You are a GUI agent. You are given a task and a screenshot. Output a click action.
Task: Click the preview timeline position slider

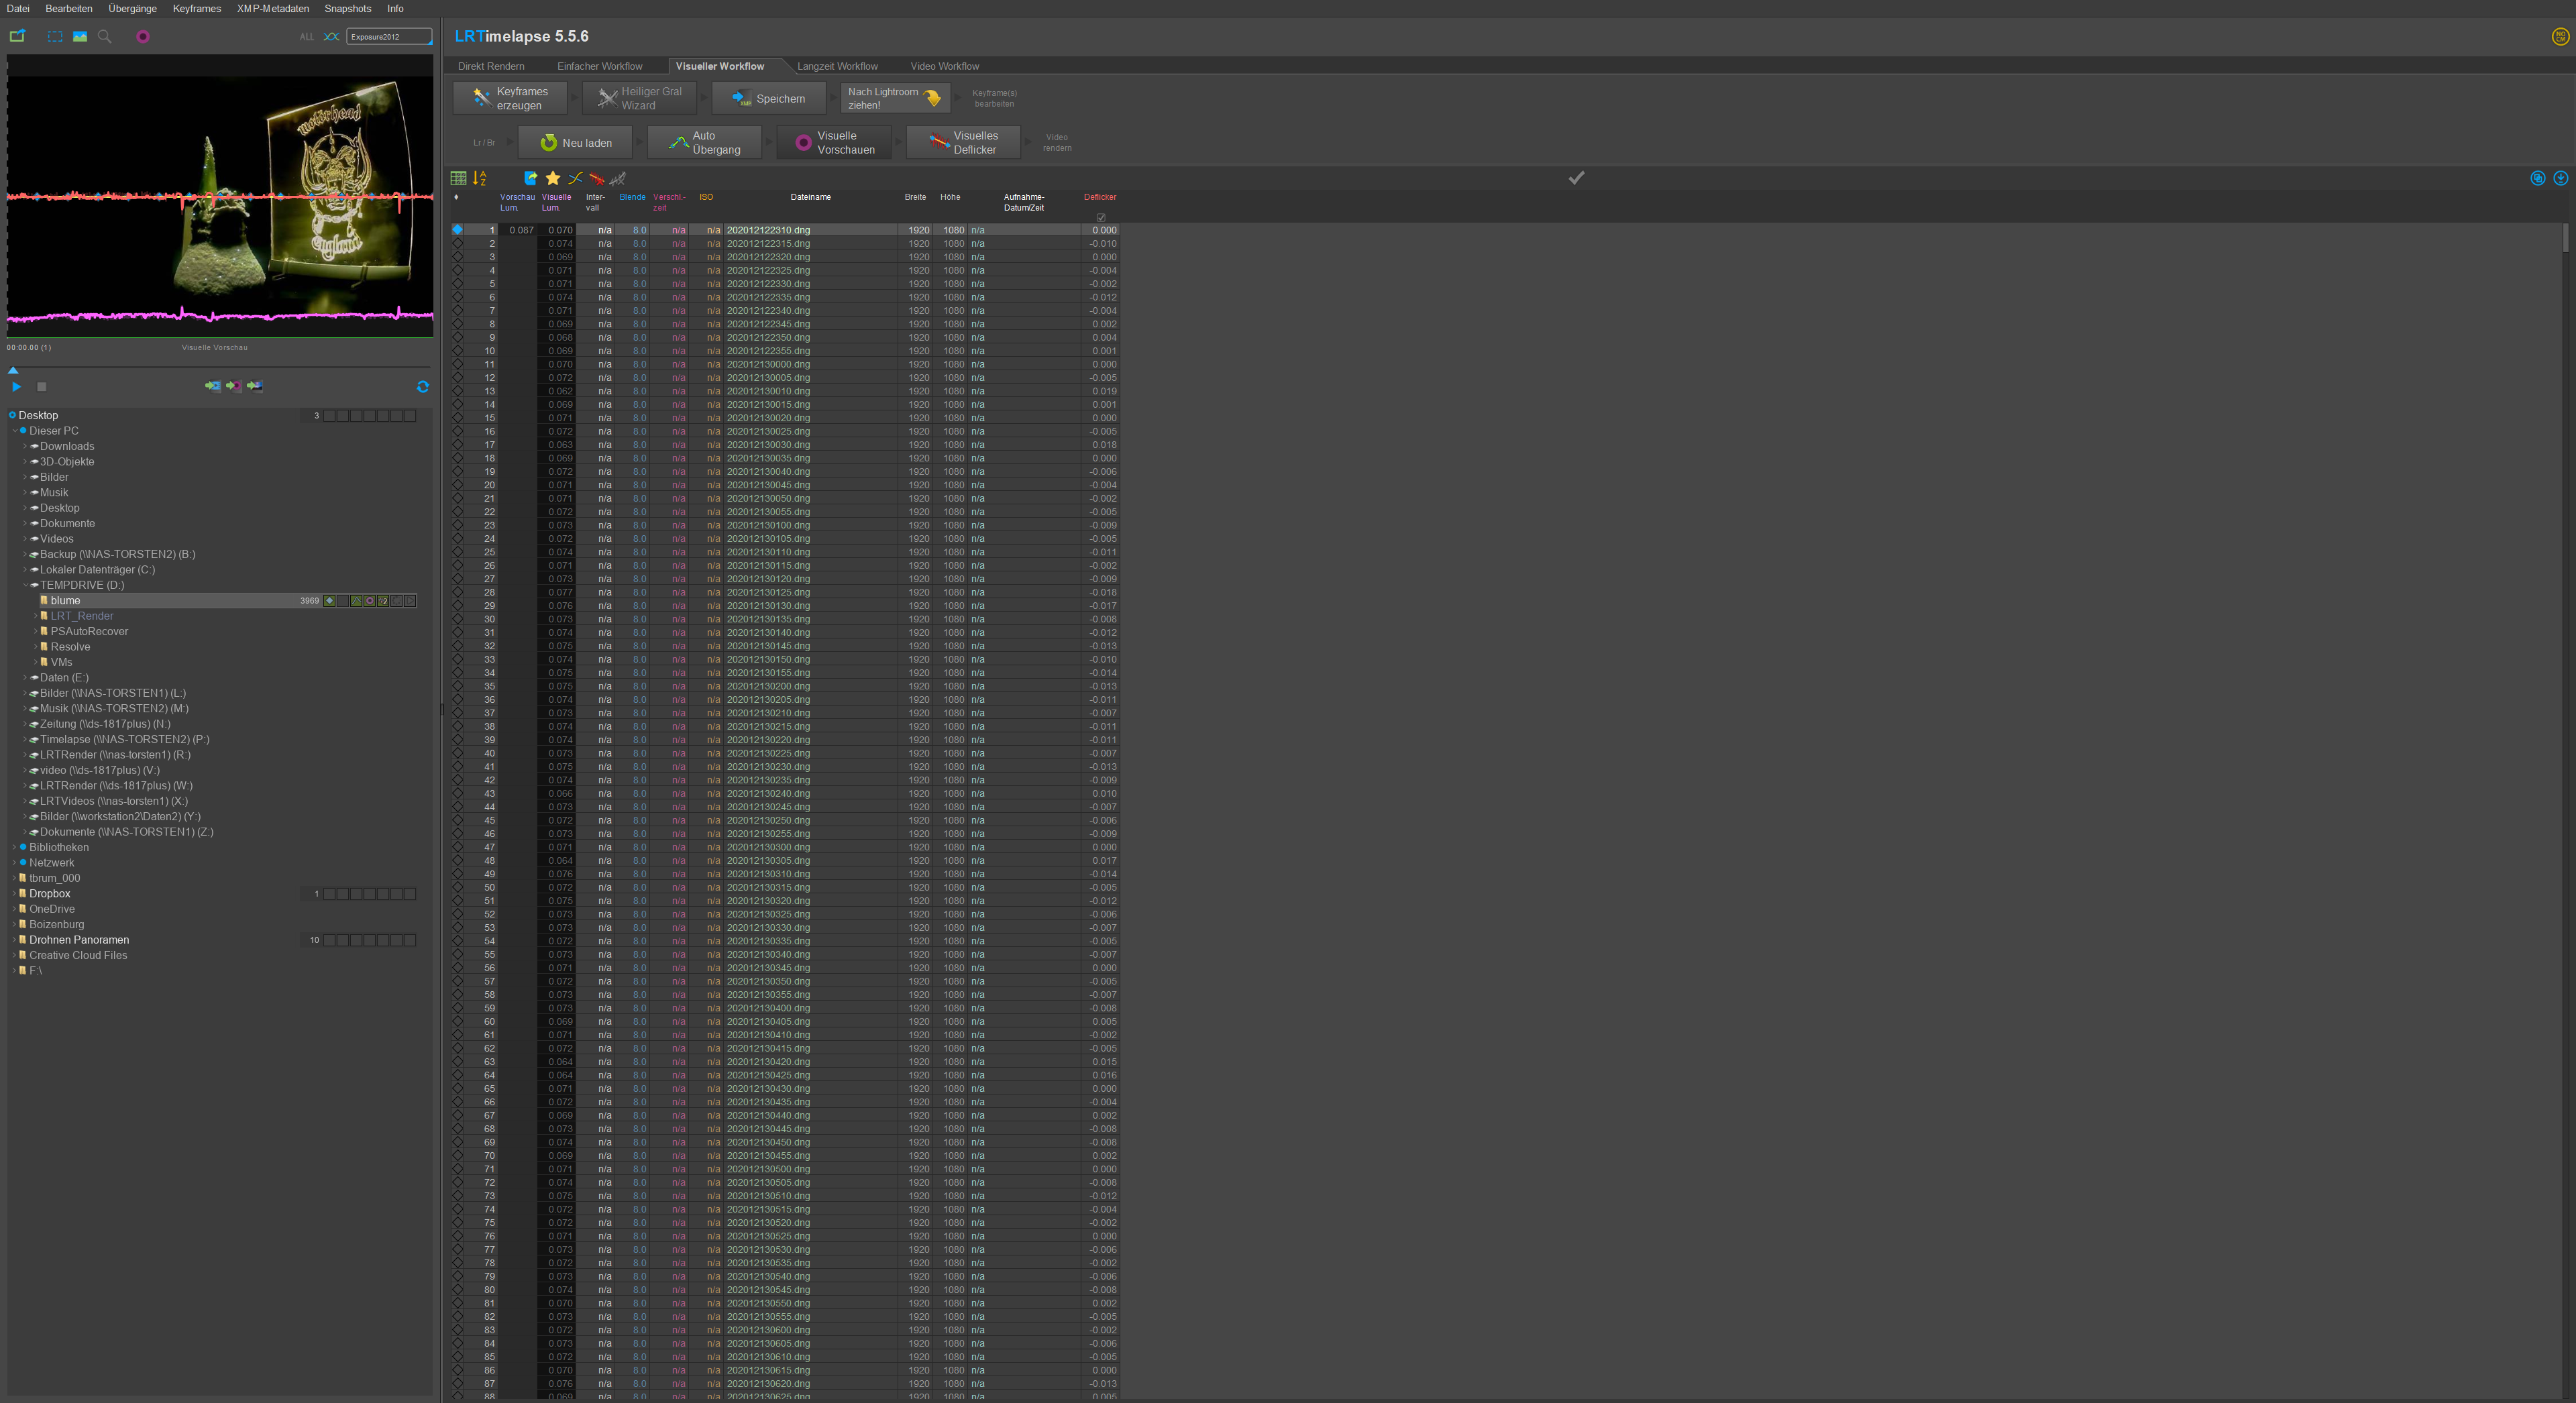coord(13,370)
